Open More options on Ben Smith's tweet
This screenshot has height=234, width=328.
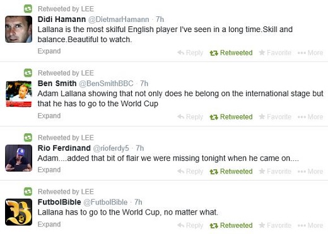click(x=310, y=117)
